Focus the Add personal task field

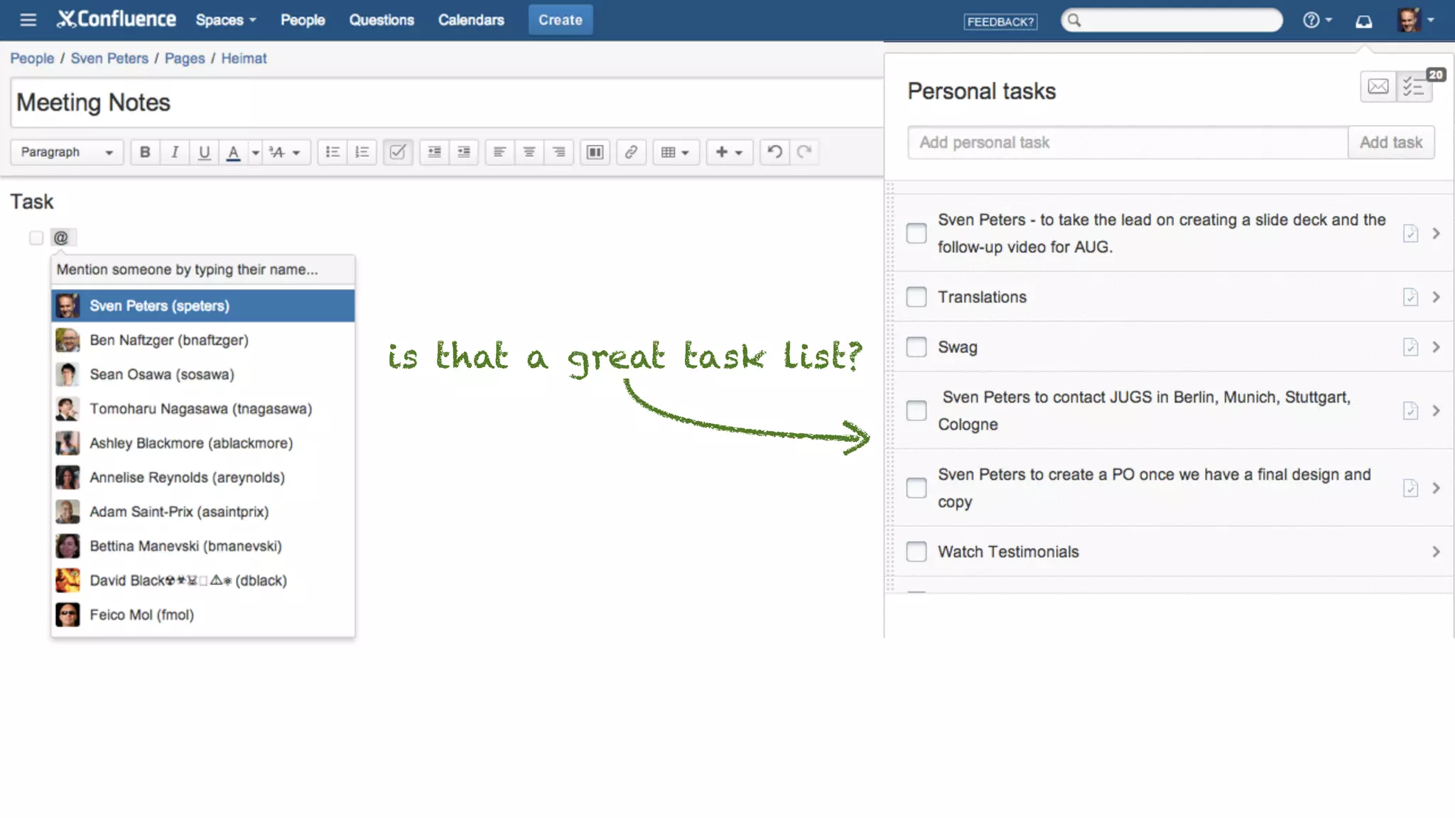1127,142
